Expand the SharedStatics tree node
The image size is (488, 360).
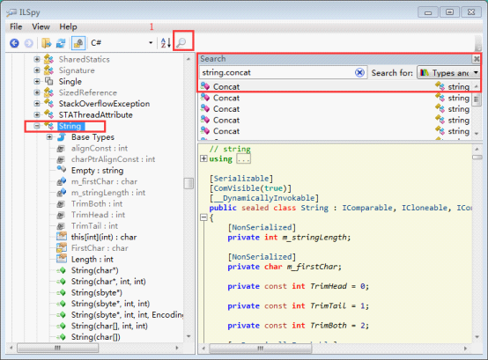[37, 59]
